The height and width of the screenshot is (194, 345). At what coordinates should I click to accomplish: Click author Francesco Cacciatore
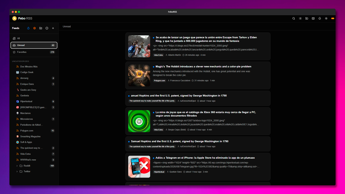pos(180,81)
